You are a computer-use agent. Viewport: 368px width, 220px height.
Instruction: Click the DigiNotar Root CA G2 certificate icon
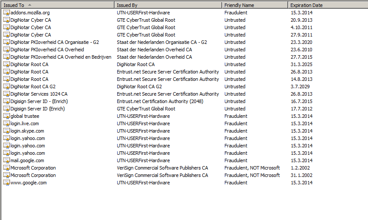[x=6, y=87]
